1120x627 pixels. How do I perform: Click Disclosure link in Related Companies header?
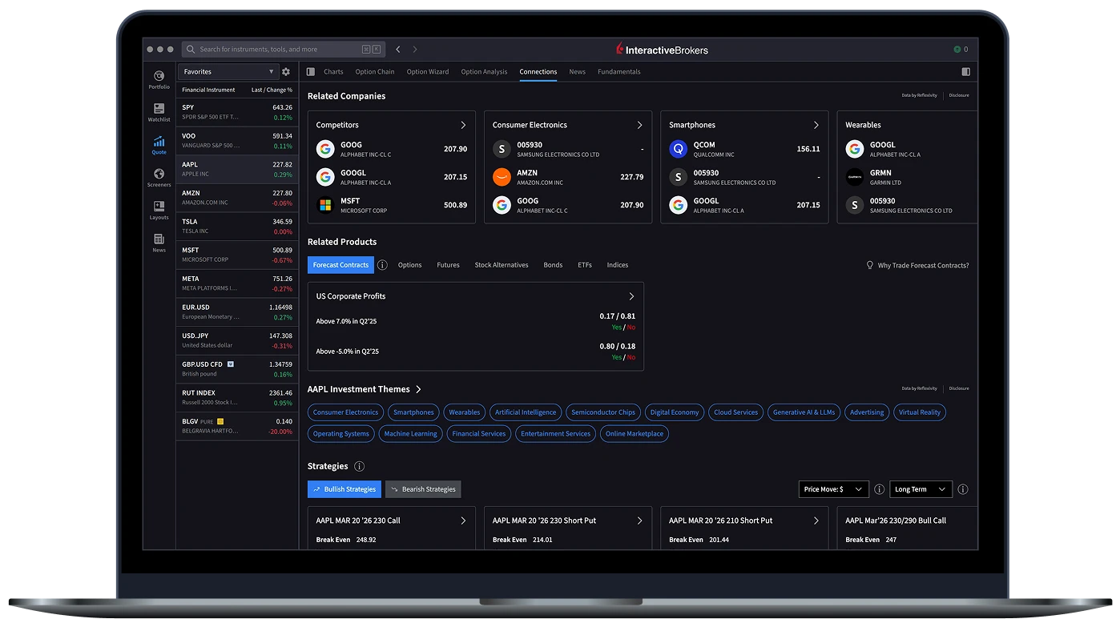(x=959, y=95)
